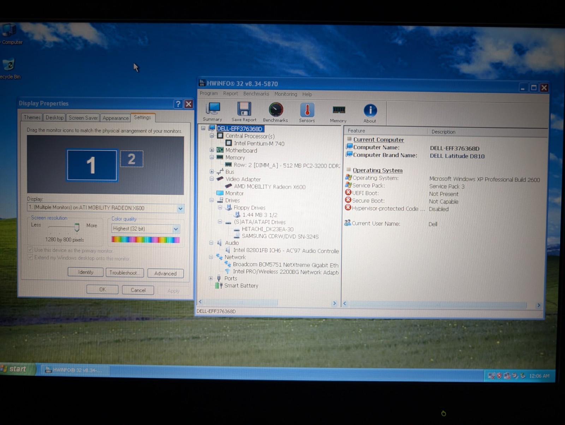Viewport: 565px width, 425px height.
Task: Open the Report menu
Action: point(230,94)
